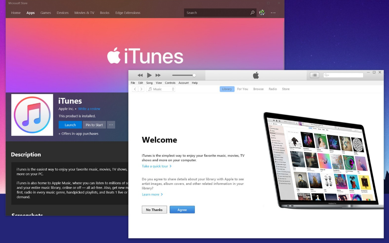Open Edge Extensions in Microsoft Store
Image resolution: width=389 pixels, height=243 pixels.
[128, 13]
